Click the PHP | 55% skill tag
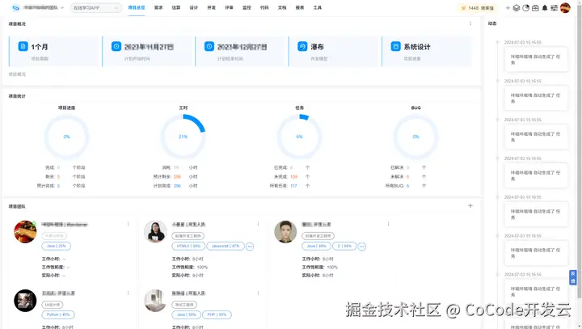582x329 pixels. (x=217, y=314)
